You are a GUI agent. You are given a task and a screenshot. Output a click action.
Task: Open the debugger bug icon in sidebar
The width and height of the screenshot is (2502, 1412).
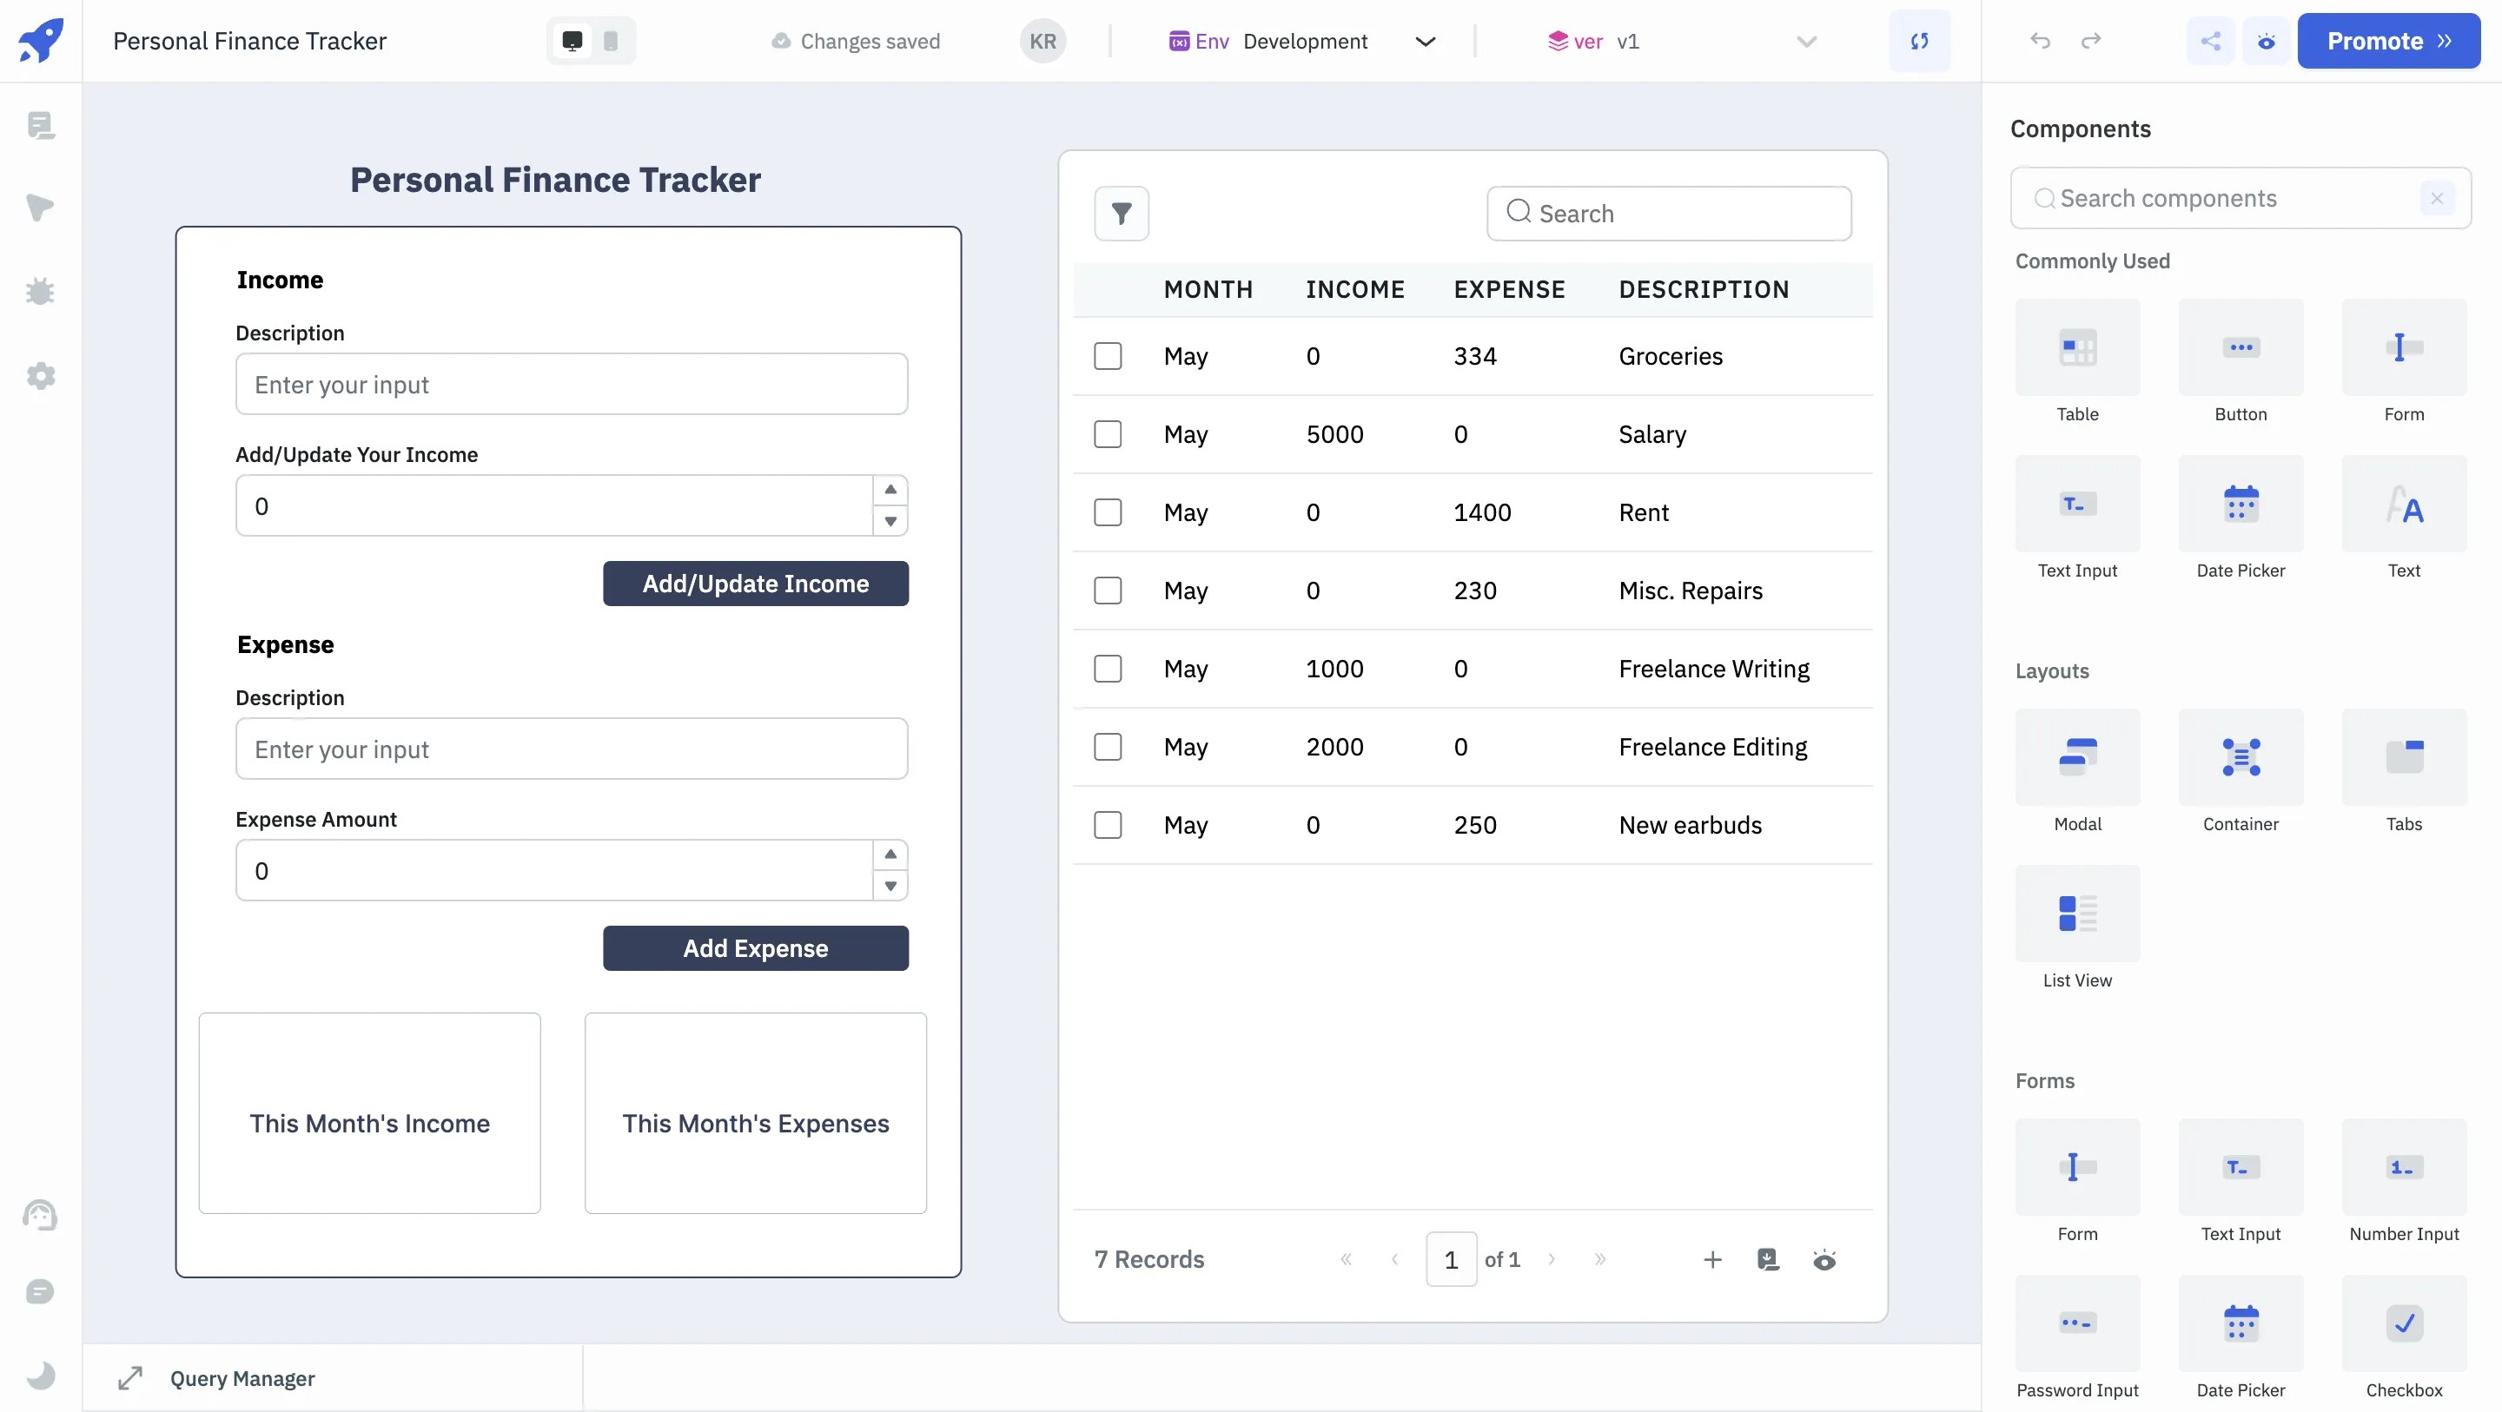tap(40, 291)
